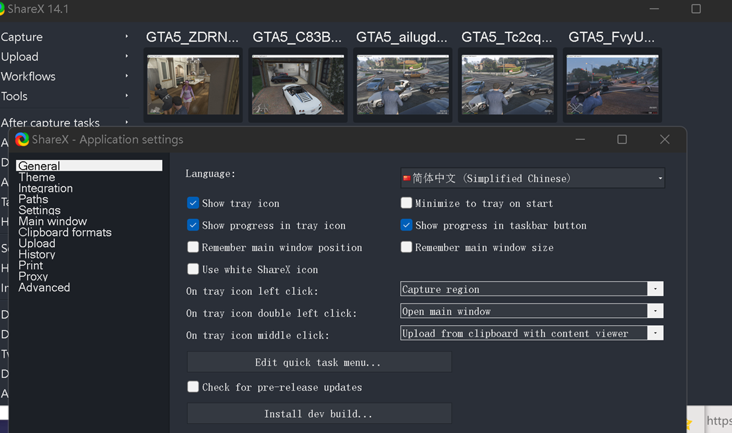This screenshot has width=732, height=433.
Task: Switch to the Theme settings page
Action: [37, 177]
